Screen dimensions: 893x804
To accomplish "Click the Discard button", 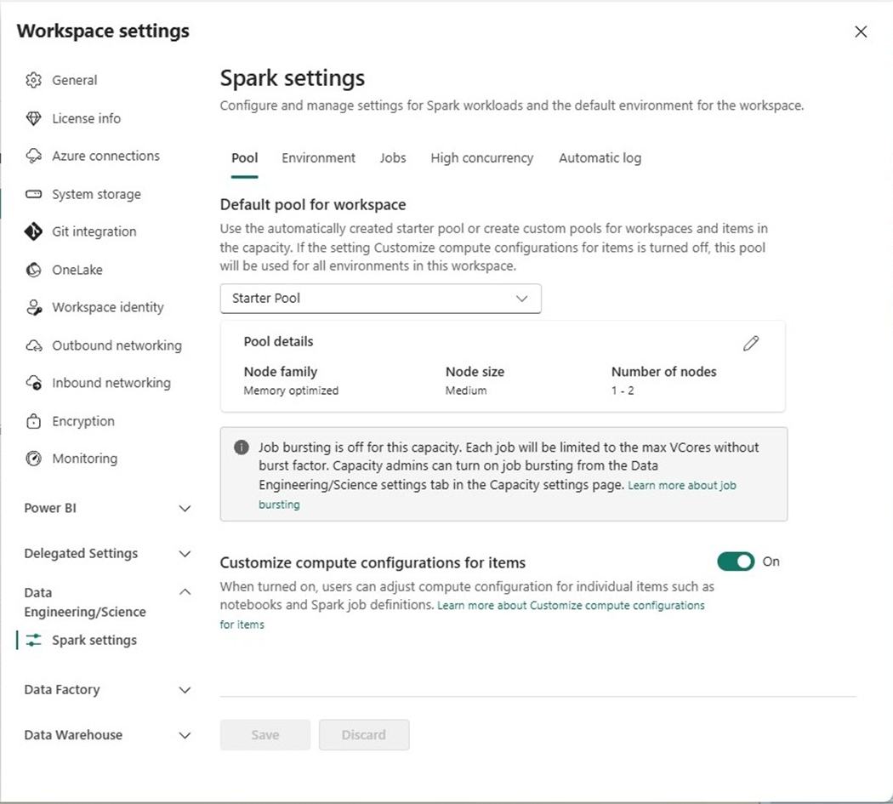I will (363, 735).
